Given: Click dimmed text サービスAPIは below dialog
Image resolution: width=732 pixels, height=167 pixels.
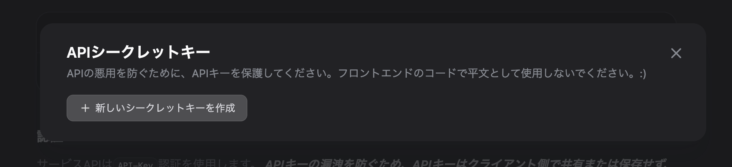Looking at the screenshot, I should (x=75, y=163).
